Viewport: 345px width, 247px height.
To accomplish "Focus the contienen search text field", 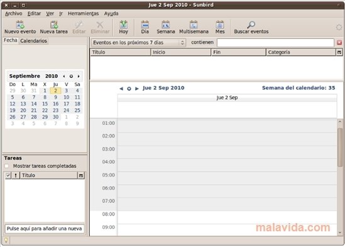I will click(275, 43).
